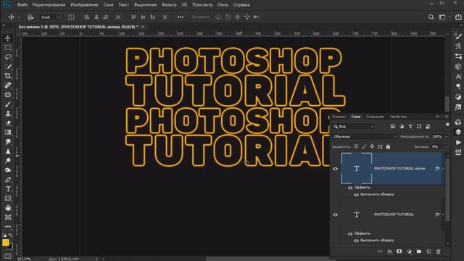
Task: Click the document tab Без имени-1
Action: click(78, 27)
